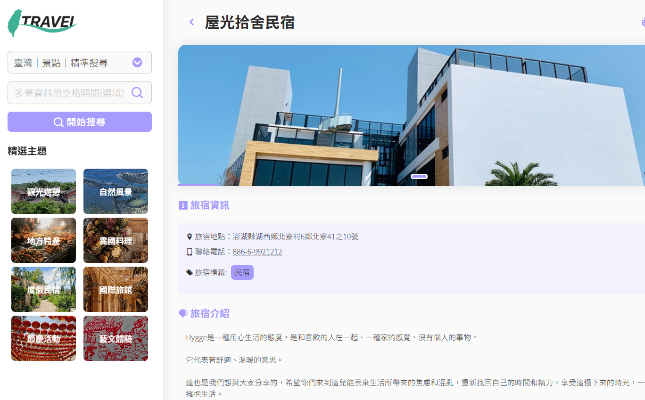Image resolution: width=645 pixels, height=400 pixels.
Task: Click the building banner photo
Action: point(412,115)
